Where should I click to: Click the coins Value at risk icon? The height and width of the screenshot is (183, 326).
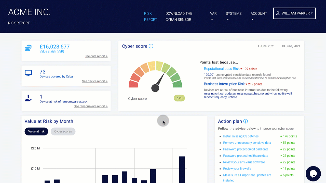(x=28, y=48)
